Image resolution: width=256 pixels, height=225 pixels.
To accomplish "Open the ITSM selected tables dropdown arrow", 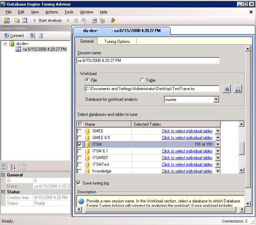I will (218, 144).
